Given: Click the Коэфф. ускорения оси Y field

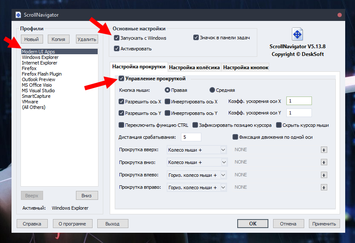Looking at the screenshot, I should tap(299, 113).
